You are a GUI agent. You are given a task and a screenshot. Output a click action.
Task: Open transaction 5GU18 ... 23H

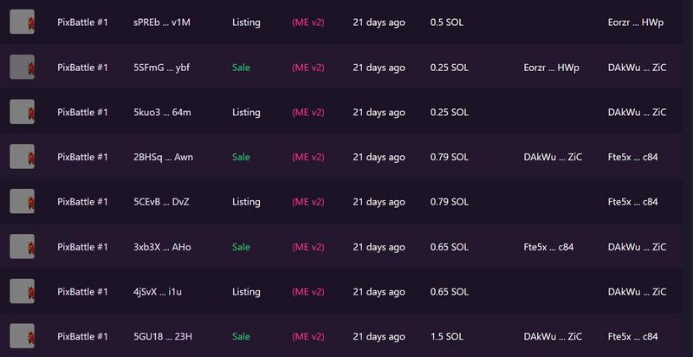tap(163, 337)
